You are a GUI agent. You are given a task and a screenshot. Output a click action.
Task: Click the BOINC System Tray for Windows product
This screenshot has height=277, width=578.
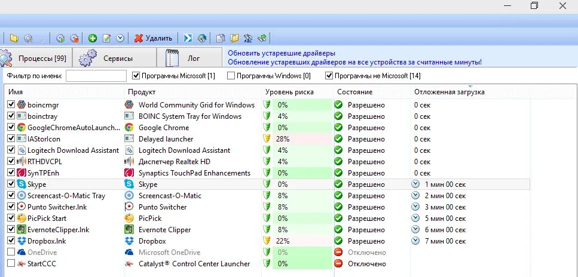(190, 116)
